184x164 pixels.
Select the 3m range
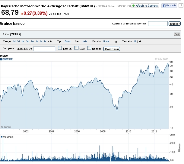tap(27, 41)
